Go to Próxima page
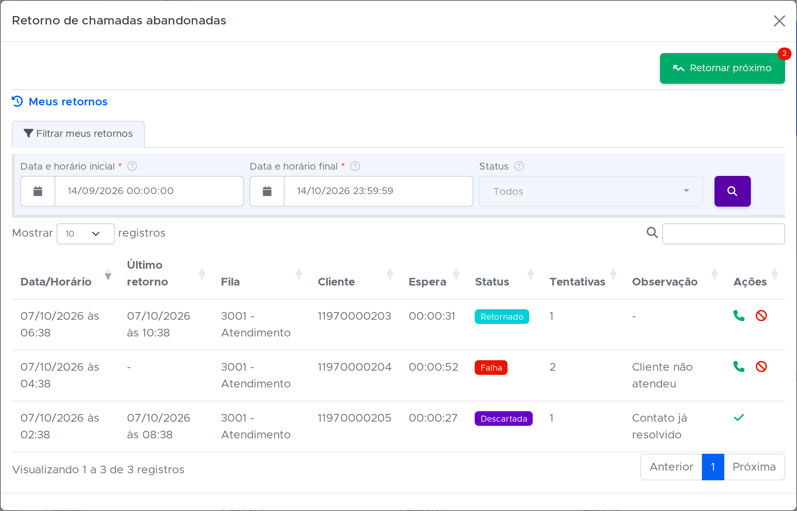The width and height of the screenshot is (797, 511). (x=754, y=467)
